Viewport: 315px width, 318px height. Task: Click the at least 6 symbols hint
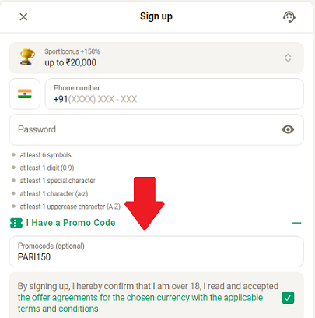point(45,155)
